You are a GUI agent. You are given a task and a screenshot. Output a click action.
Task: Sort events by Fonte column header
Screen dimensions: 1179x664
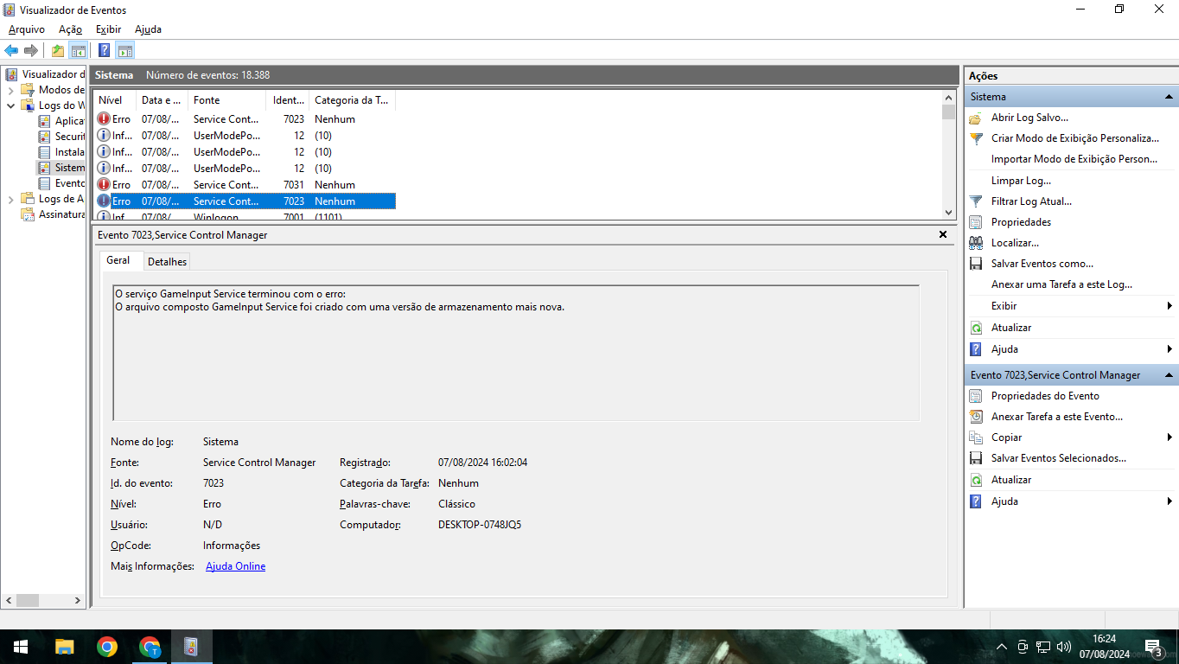(226, 100)
